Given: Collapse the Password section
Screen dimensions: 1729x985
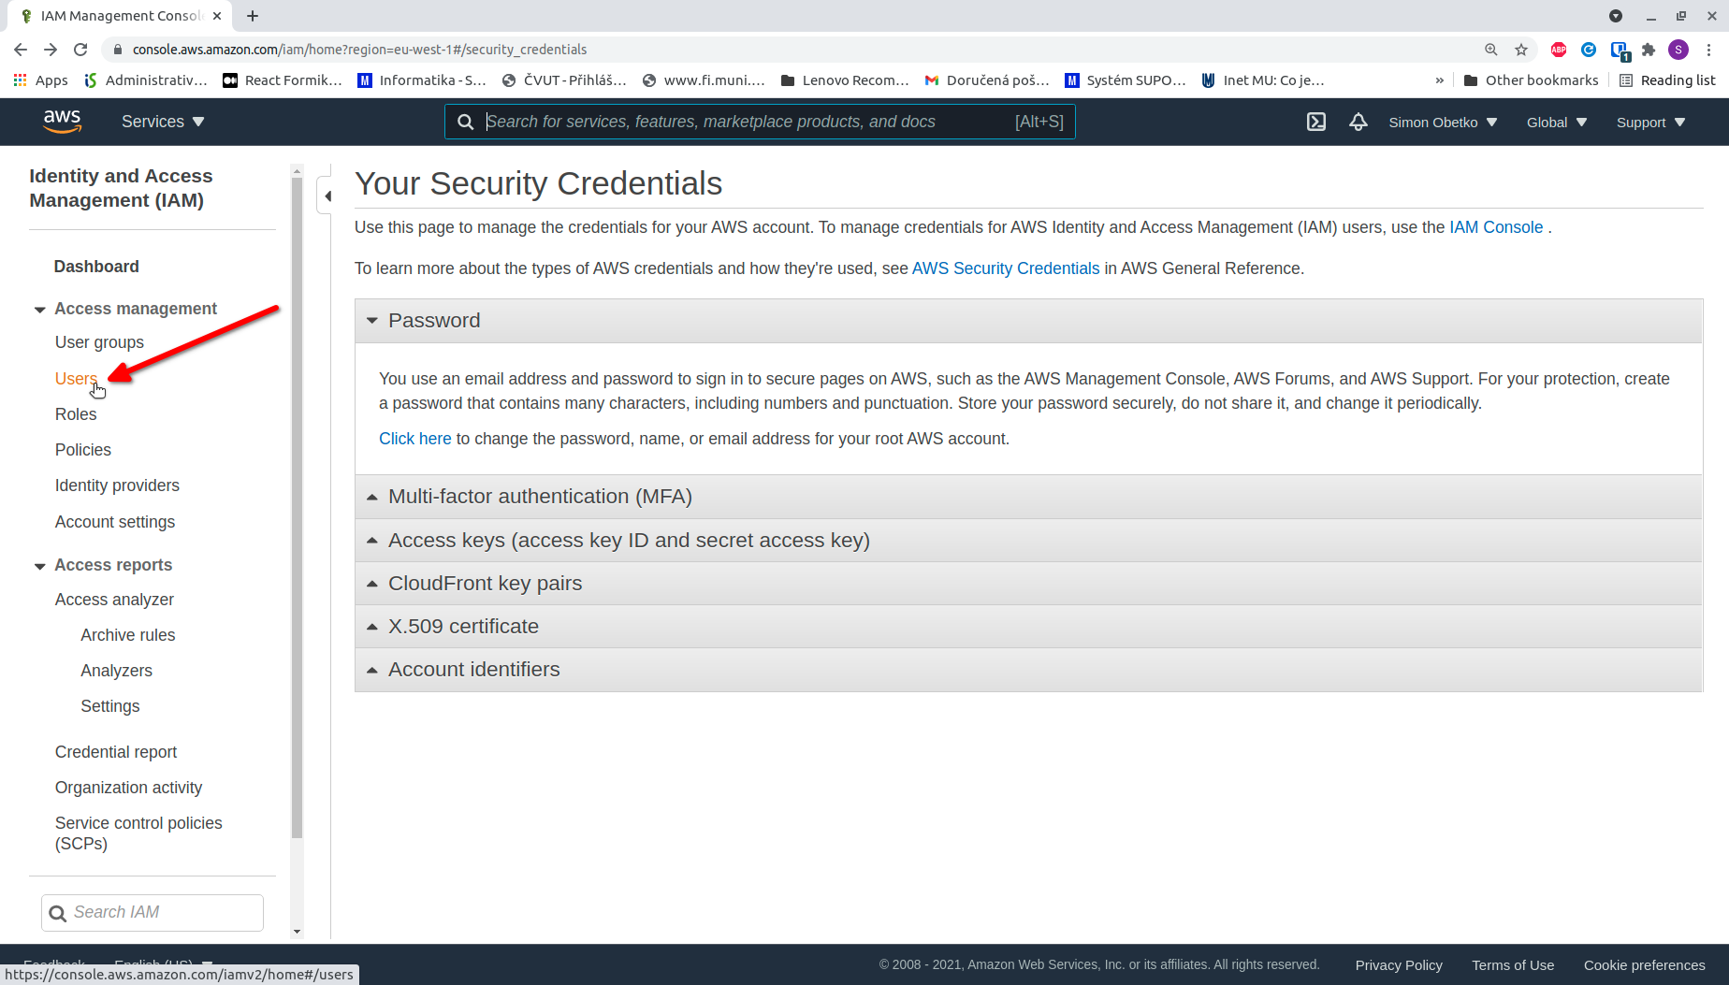Looking at the screenshot, I should 1028,321.
